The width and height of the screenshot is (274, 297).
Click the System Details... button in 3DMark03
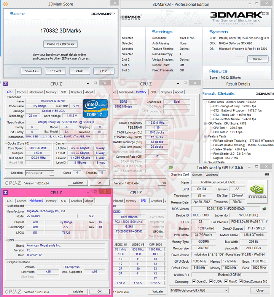pos(258,59)
